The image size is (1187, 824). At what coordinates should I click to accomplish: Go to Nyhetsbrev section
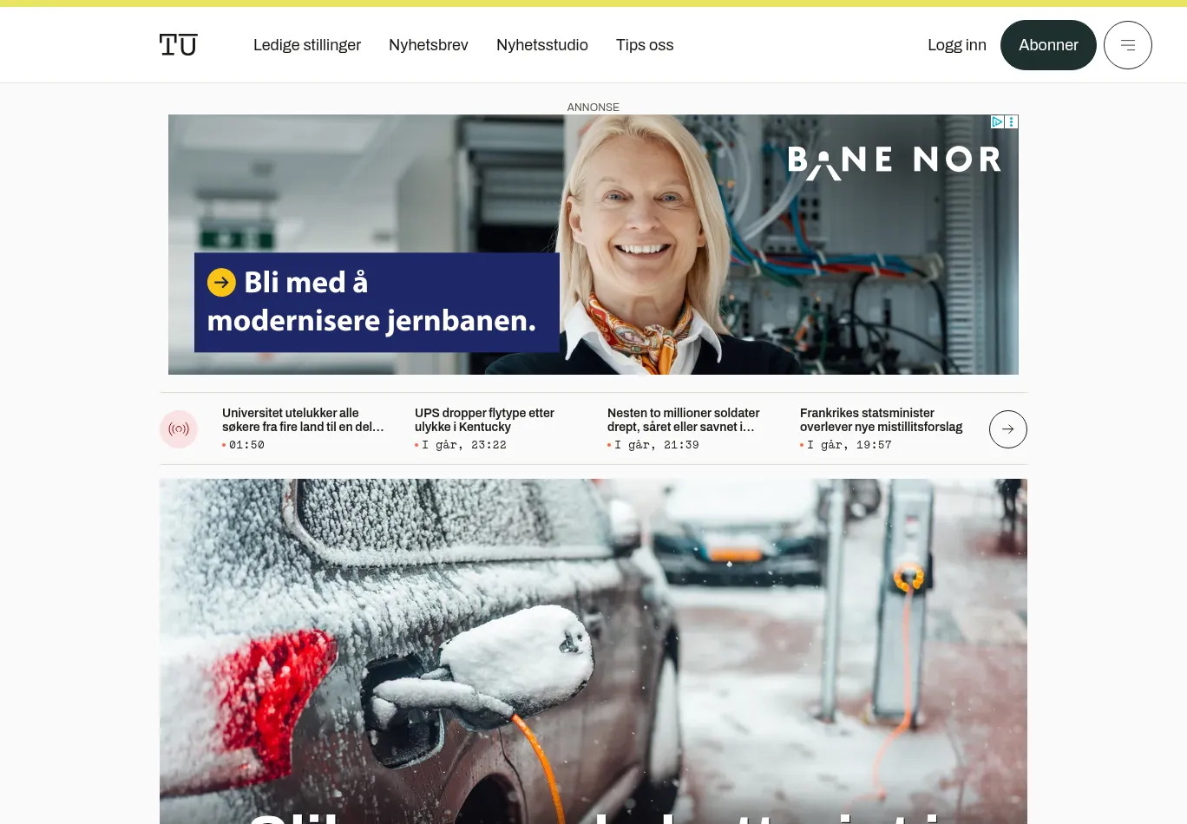tap(429, 45)
